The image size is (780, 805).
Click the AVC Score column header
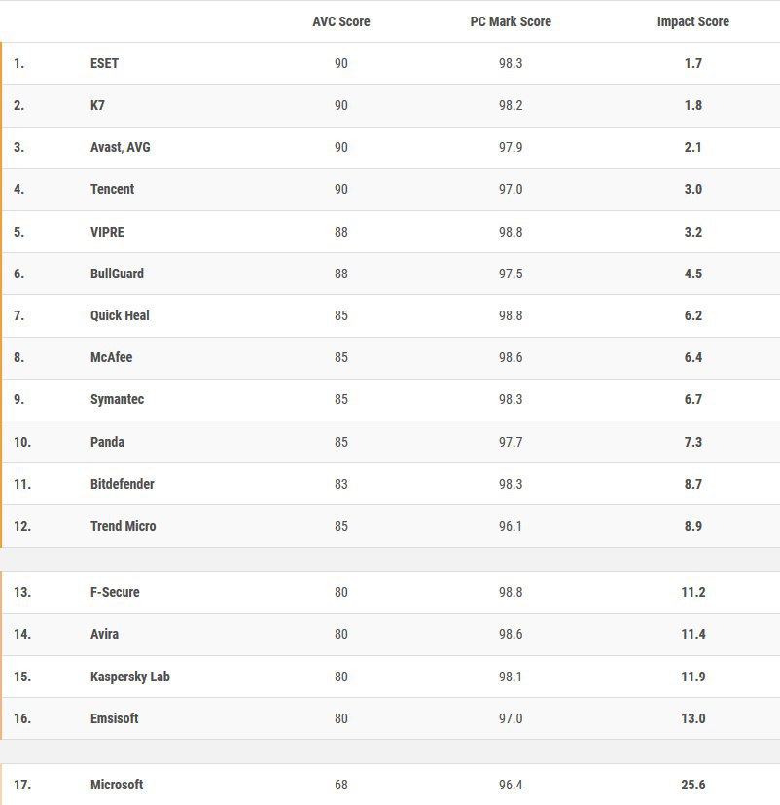coord(341,21)
